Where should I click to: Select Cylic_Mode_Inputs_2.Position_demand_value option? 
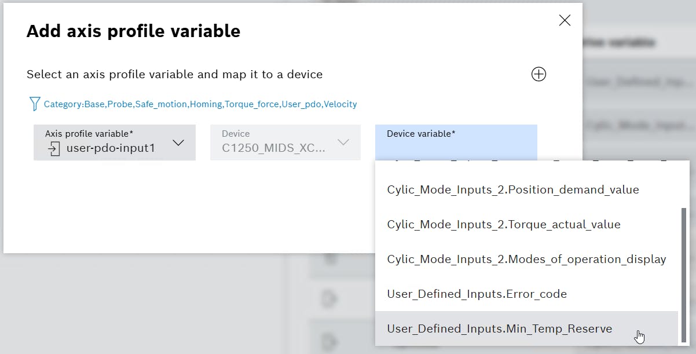tap(512, 189)
